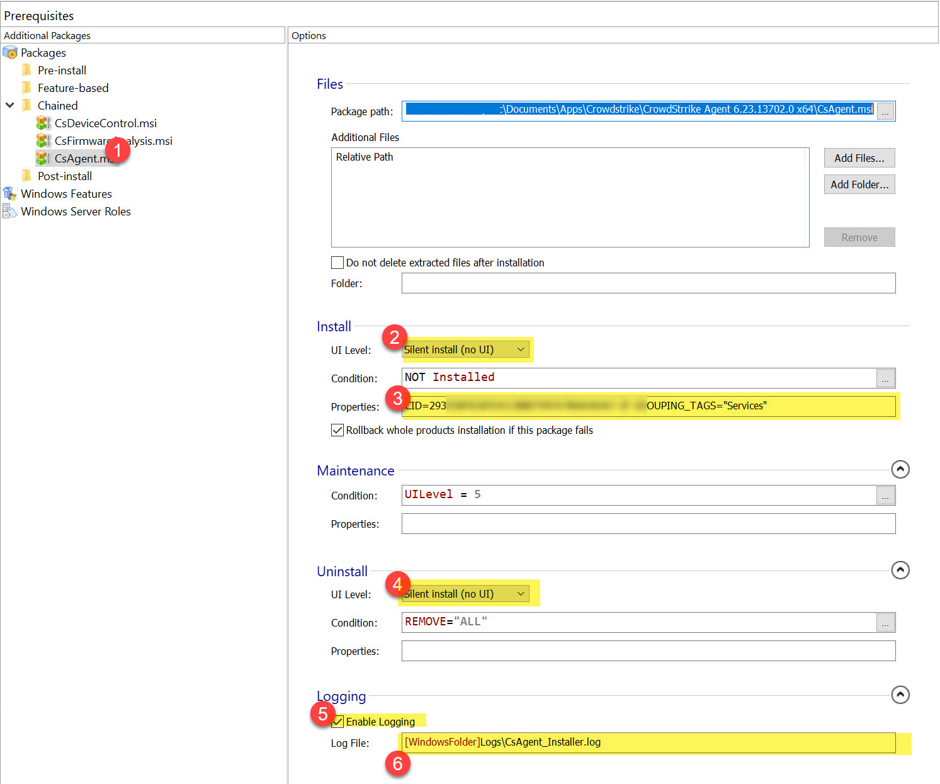Image resolution: width=940 pixels, height=784 pixels.
Task: Open the Install UI Level dropdown
Action: tap(465, 349)
